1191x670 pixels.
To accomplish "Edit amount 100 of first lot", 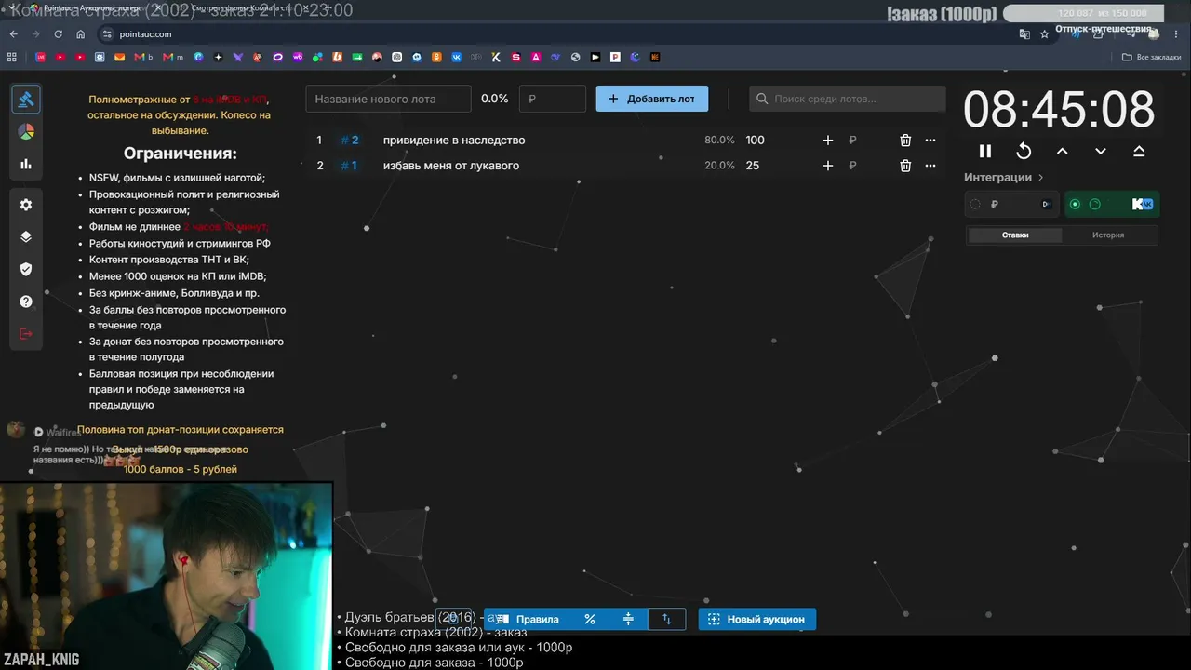I will (x=755, y=141).
